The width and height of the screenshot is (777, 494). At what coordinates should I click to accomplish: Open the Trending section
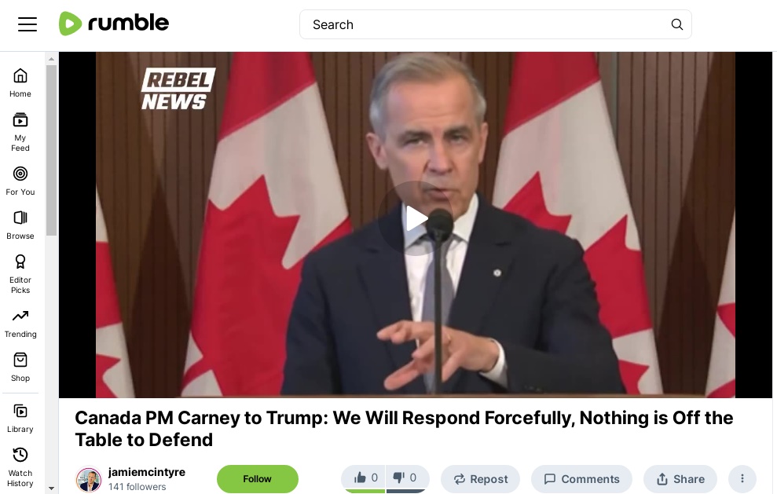coord(20,324)
